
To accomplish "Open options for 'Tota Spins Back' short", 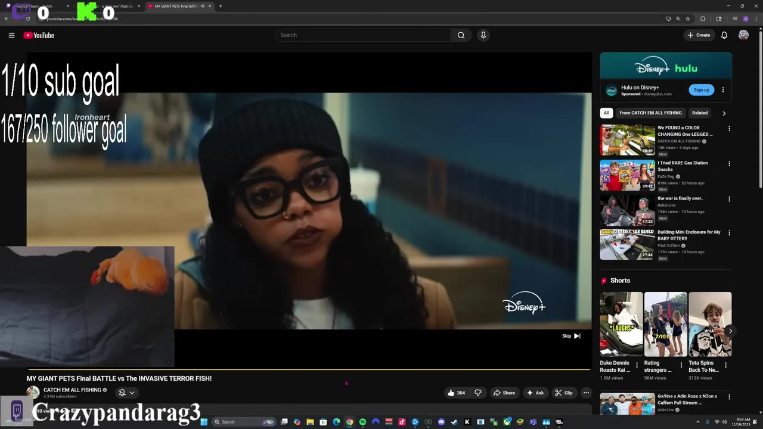I will click(x=725, y=365).
